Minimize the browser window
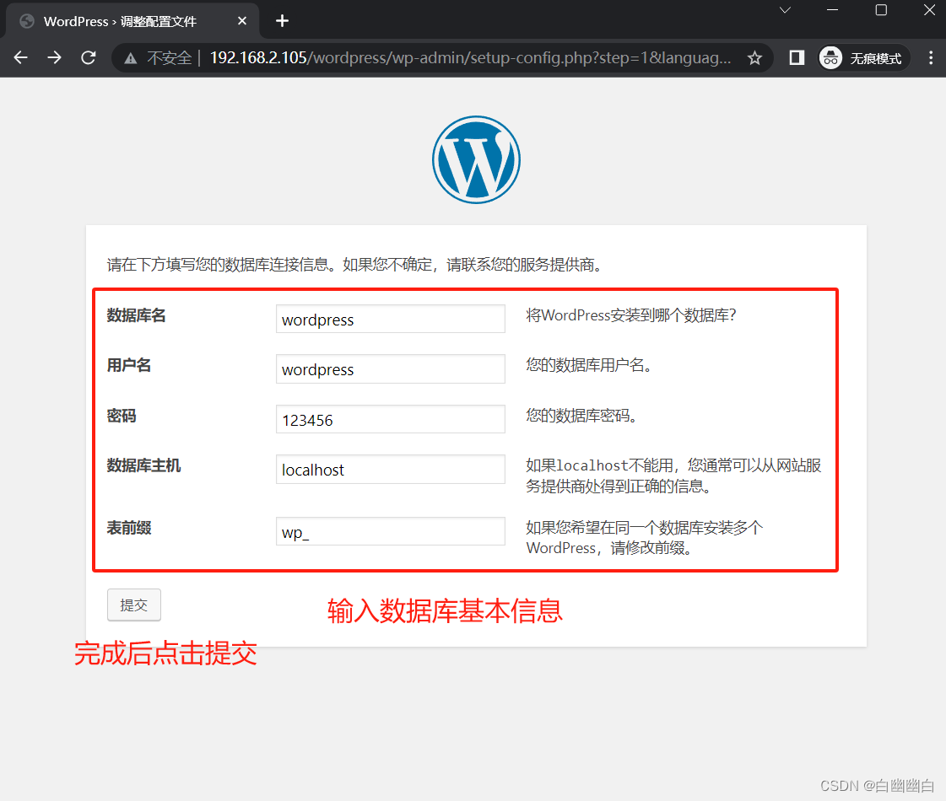 (x=833, y=10)
